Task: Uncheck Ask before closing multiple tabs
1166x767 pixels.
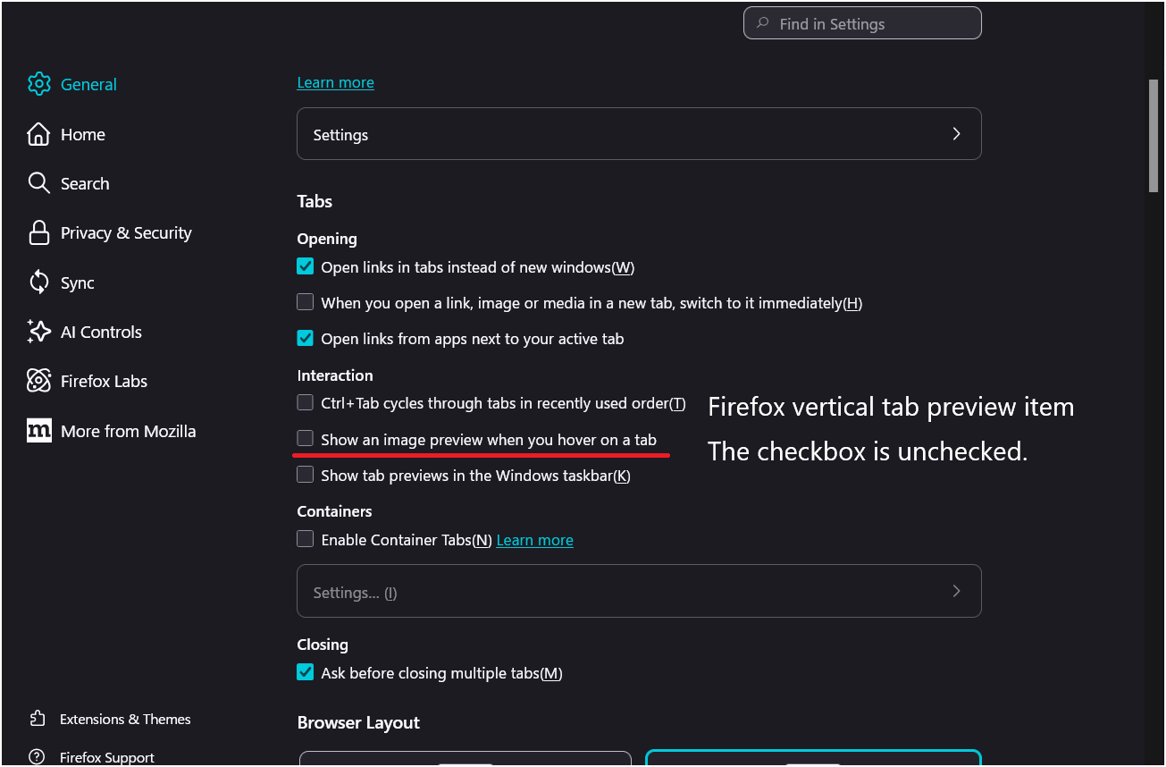Action: pos(306,672)
